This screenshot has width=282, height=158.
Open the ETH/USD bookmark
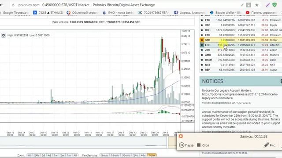pyautogui.click(x=48, y=13)
